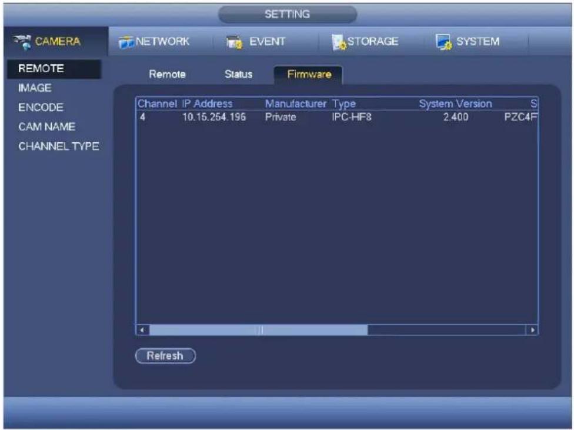Click the Type column header
This screenshot has width=574, height=430.
[x=343, y=104]
